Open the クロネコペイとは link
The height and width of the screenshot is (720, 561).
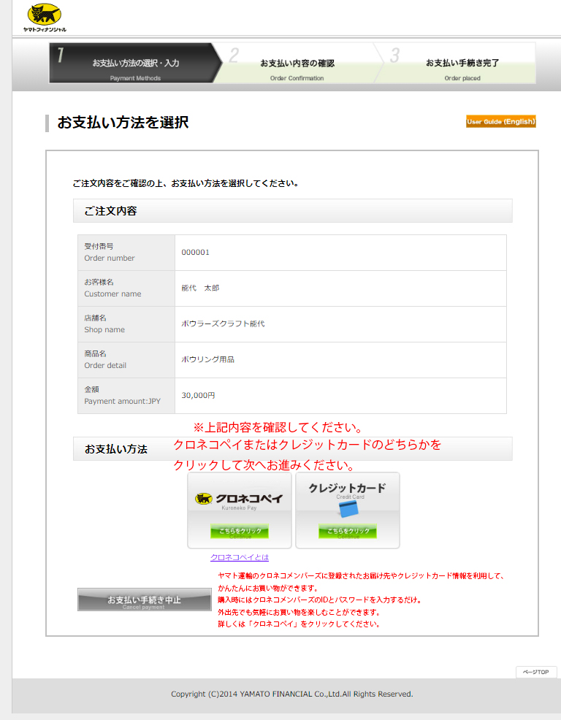pos(240,557)
